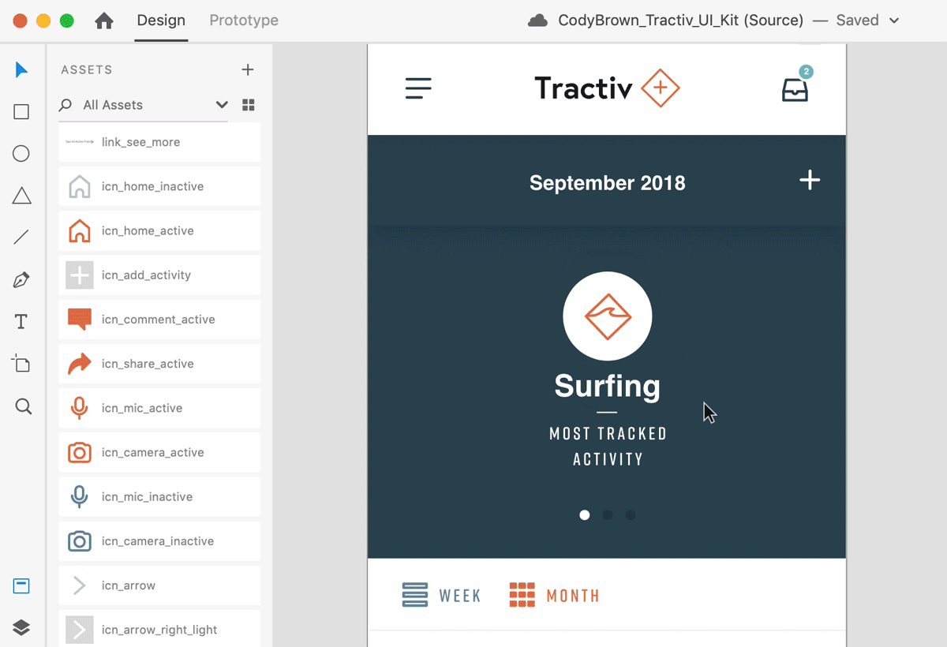Click the search magnifier in Assets
Image resolution: width=947 pixels, height=647 pixels.
pos(66,105)
